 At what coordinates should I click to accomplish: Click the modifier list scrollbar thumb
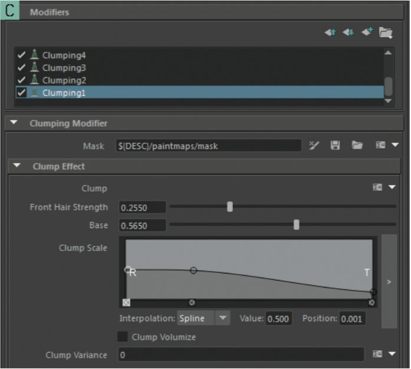click(x=388, y=87)
